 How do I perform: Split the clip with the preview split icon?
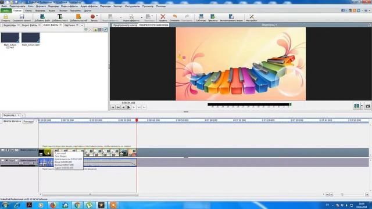pyautogui.click(x=356, y=106)
